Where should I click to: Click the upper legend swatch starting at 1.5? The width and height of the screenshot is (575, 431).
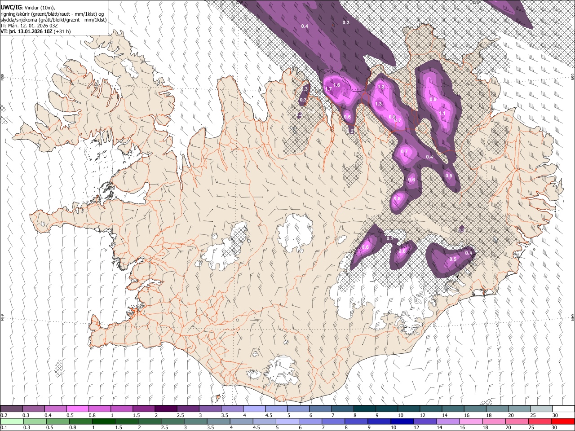coord(144,409)
